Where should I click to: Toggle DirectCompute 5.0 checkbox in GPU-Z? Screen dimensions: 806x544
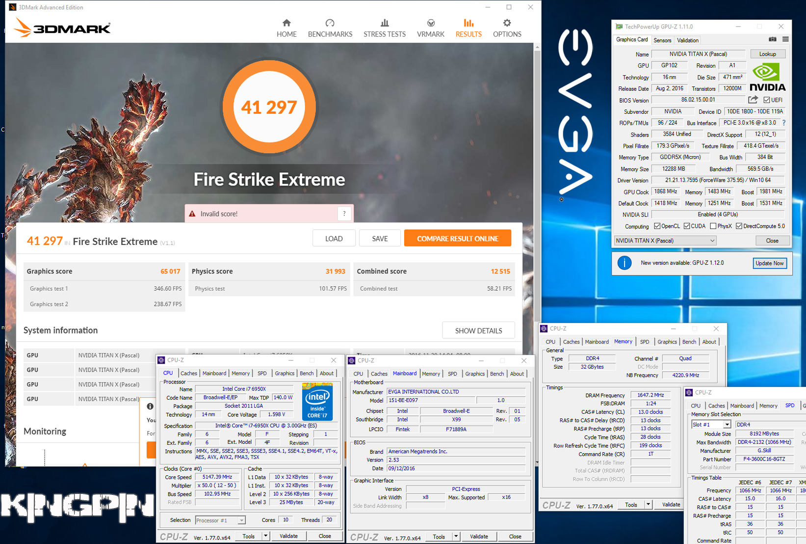(x=739, y=226)
